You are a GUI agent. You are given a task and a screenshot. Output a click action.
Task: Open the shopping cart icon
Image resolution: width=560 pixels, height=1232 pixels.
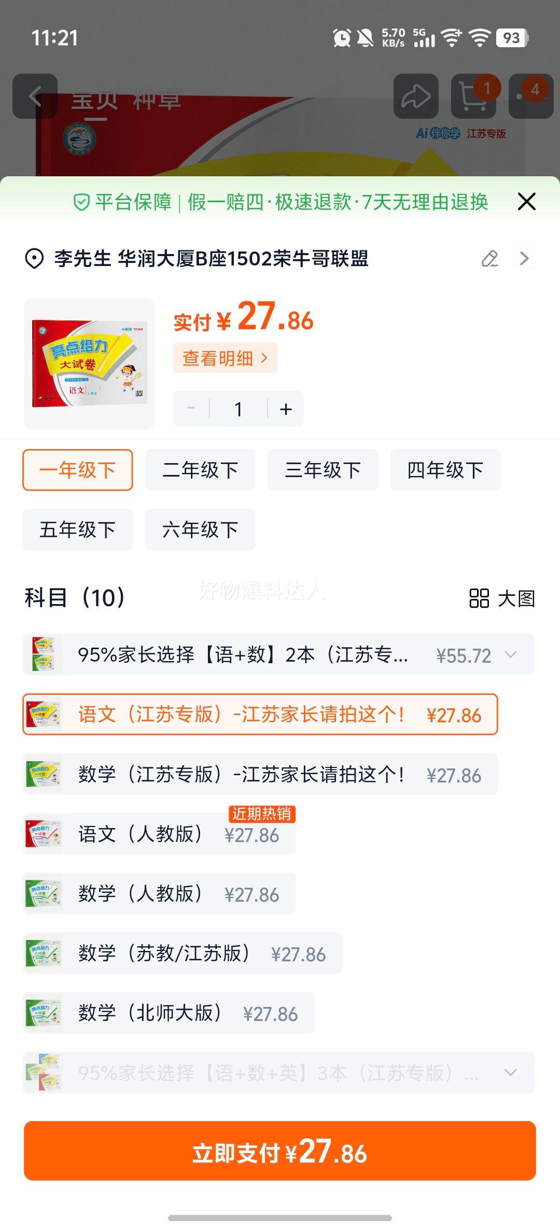[x=473, y=96]
